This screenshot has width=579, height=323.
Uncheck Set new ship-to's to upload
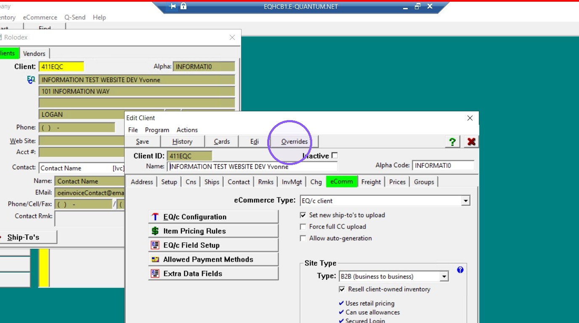pos(303,215)
